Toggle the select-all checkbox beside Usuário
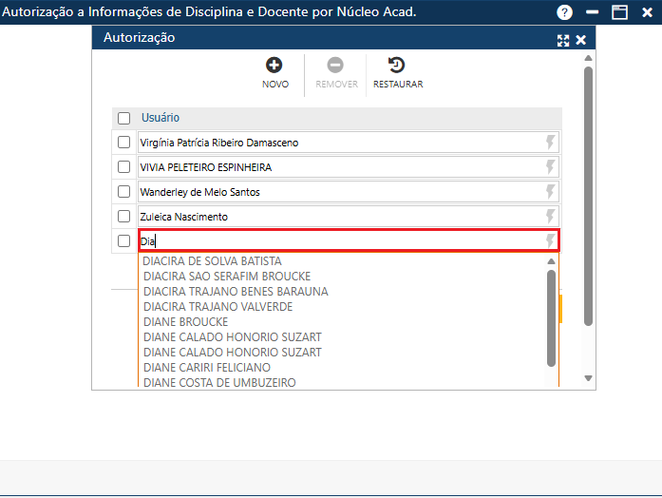Screen dimensions: 662x498 coord(123,119)
